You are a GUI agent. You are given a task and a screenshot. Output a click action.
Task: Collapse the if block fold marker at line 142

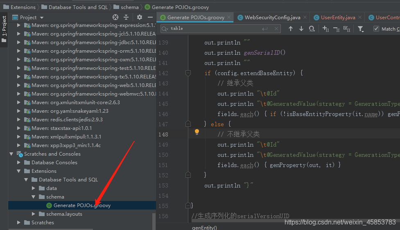click(x=188, y=73)
